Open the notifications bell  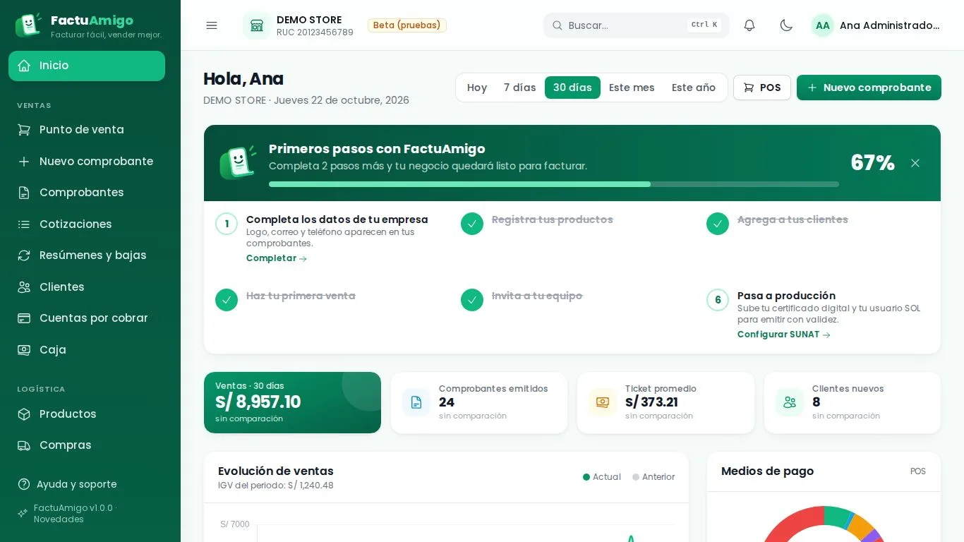(749, 25)
